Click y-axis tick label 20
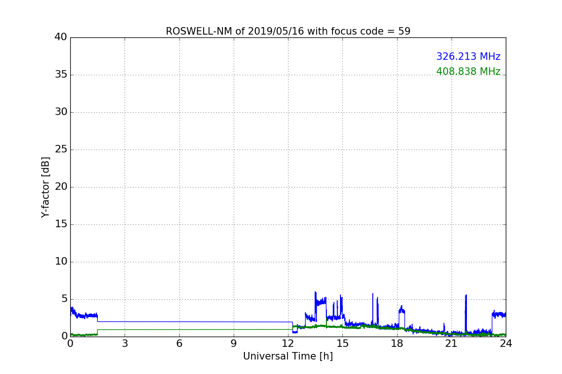 click(x=61, y=187)
